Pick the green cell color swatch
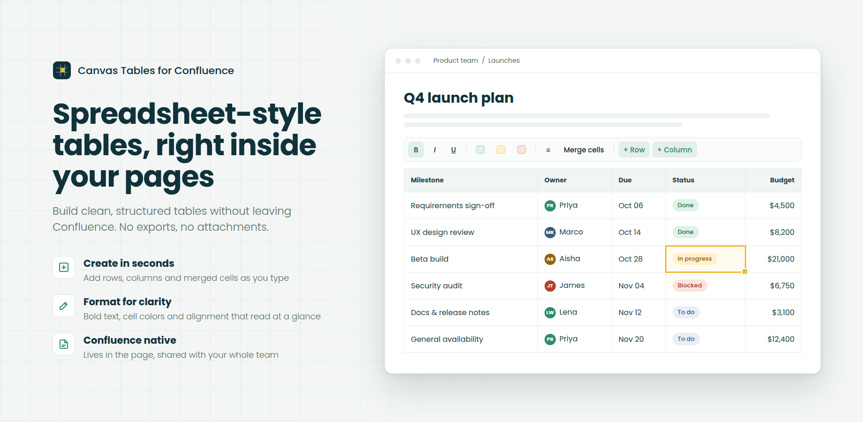Screen dimensions: 863x422 click(x=480, y=150)
